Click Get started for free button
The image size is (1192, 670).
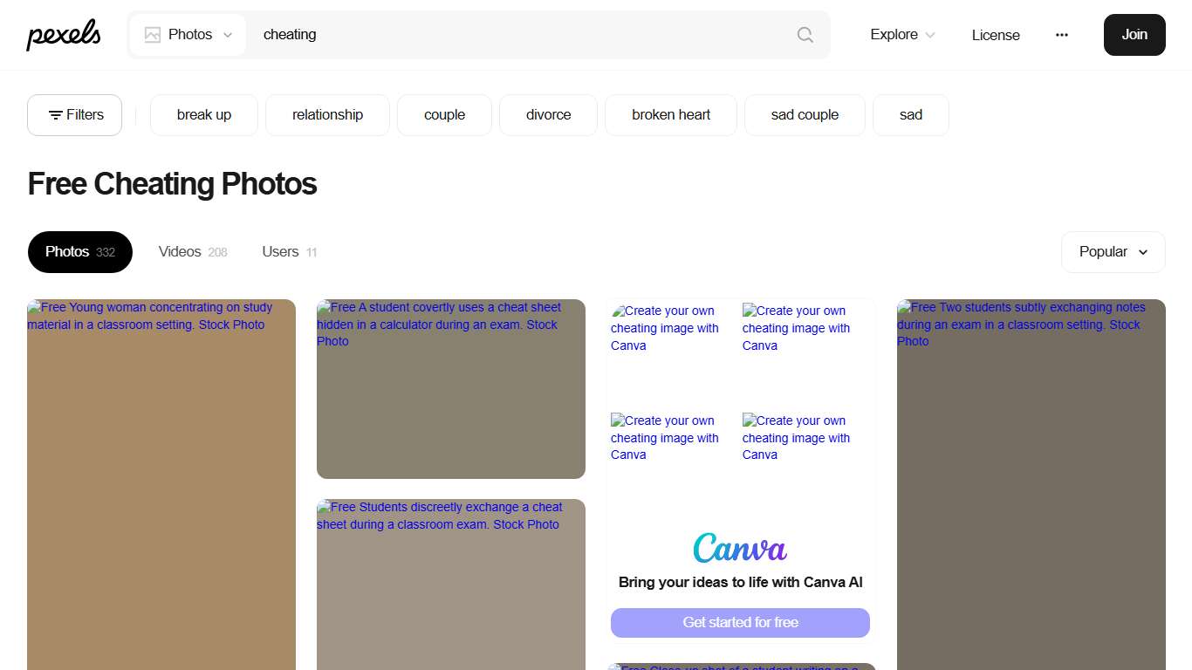pyautogui.click(x=740, y=623)
